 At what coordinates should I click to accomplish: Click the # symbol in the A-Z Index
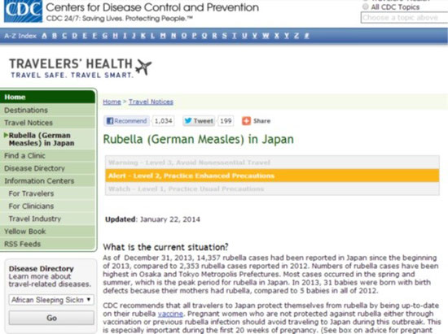pos(306,36)
